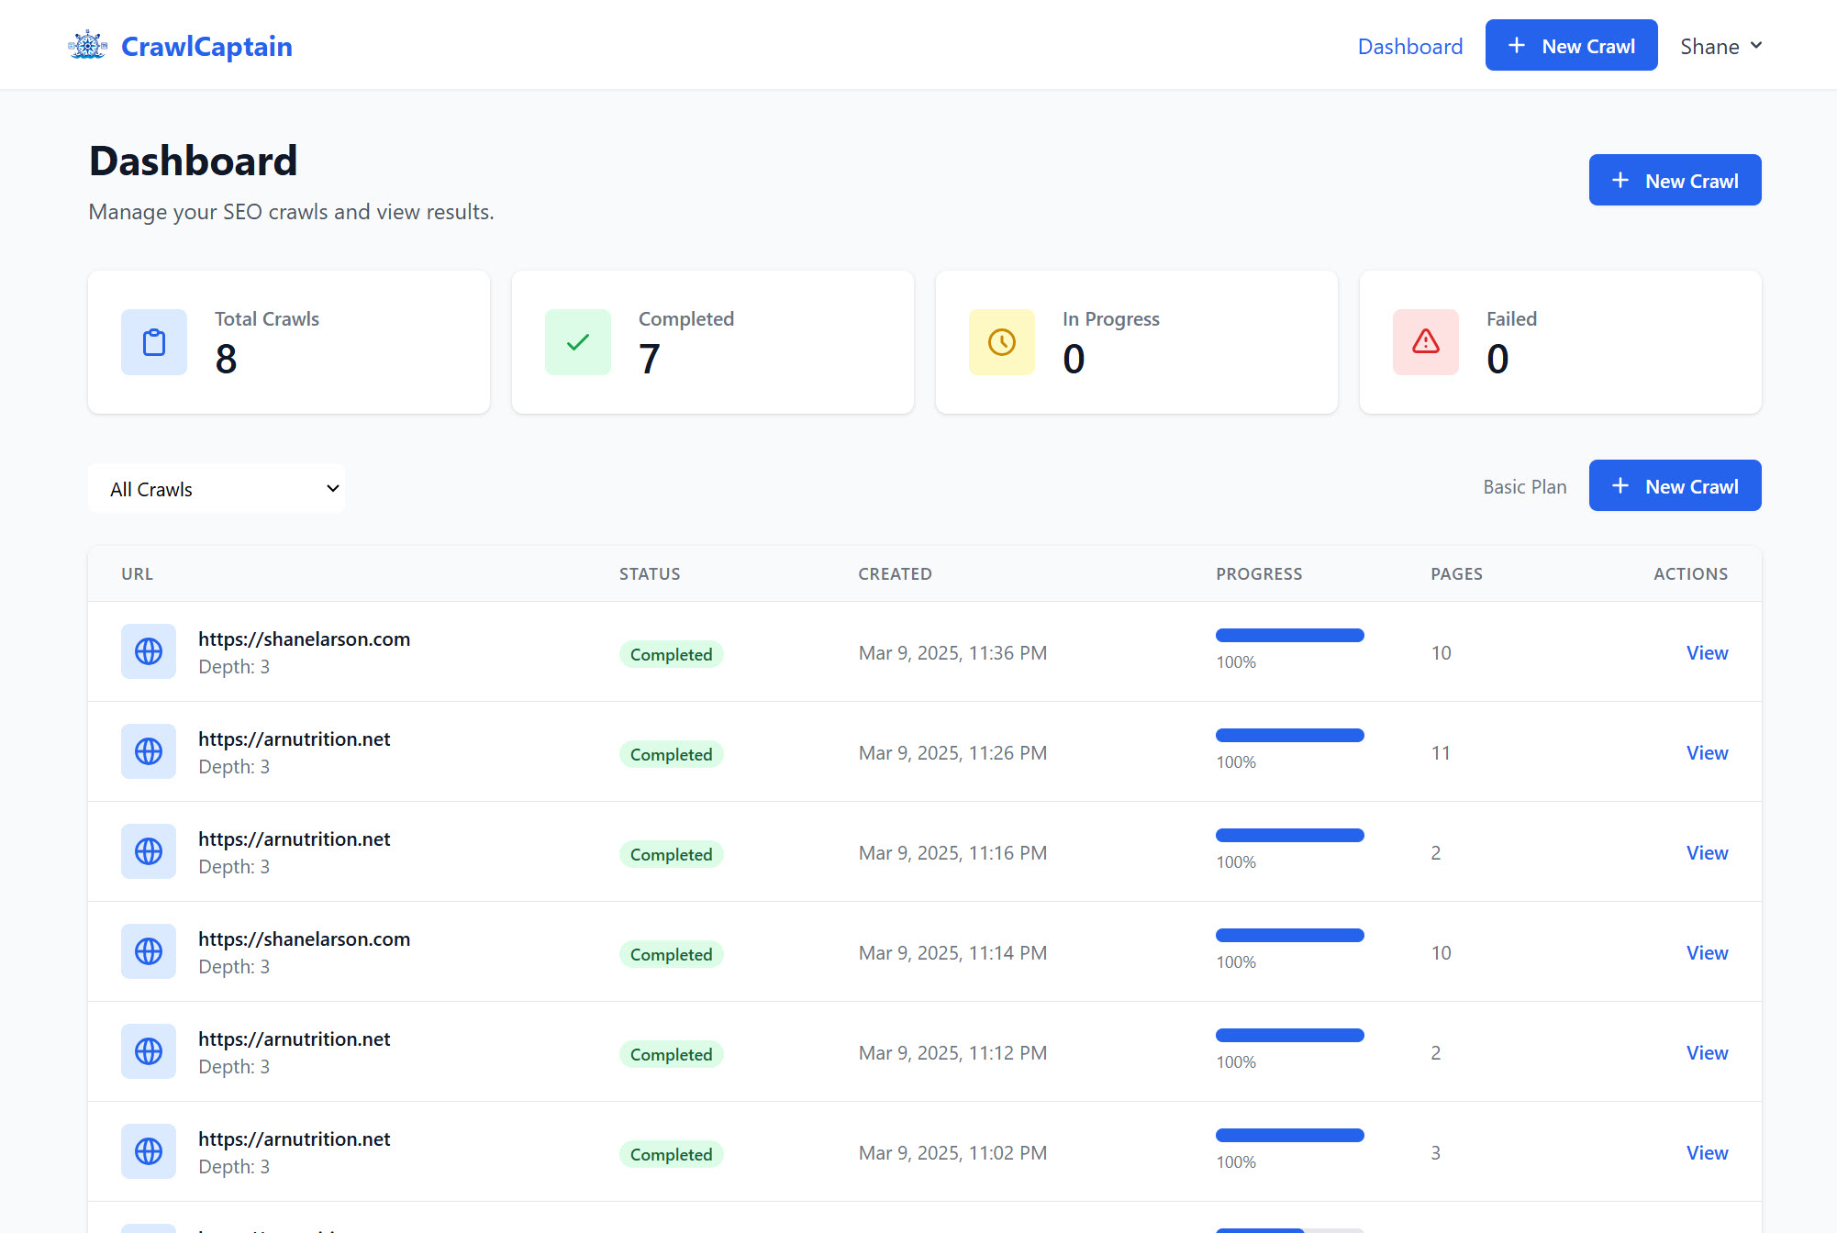View the arnutrition.net crawl from 11:02 PM
This screenshot has height=1233, width=1837.
click(x=1707, y=1152)
